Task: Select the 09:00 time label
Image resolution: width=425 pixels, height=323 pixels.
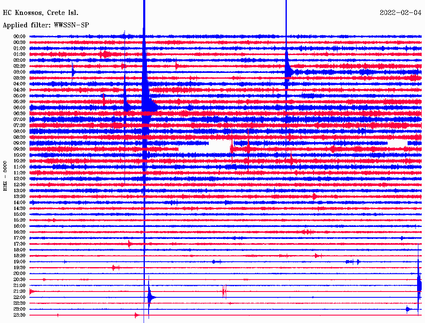Action: point(20,143)
